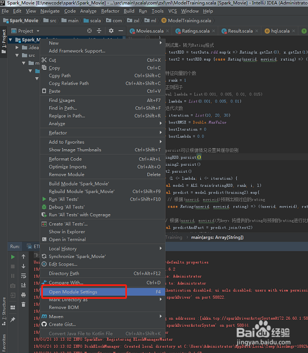The width and height of the screenshot is (308, 353).
Task: Click the Cut scissors icon in context menu
Action: (44, 60)
